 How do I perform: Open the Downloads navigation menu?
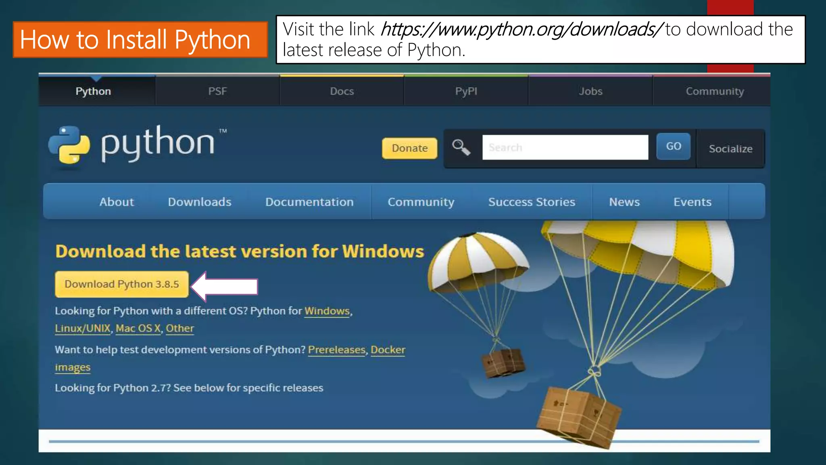[200, 202]
